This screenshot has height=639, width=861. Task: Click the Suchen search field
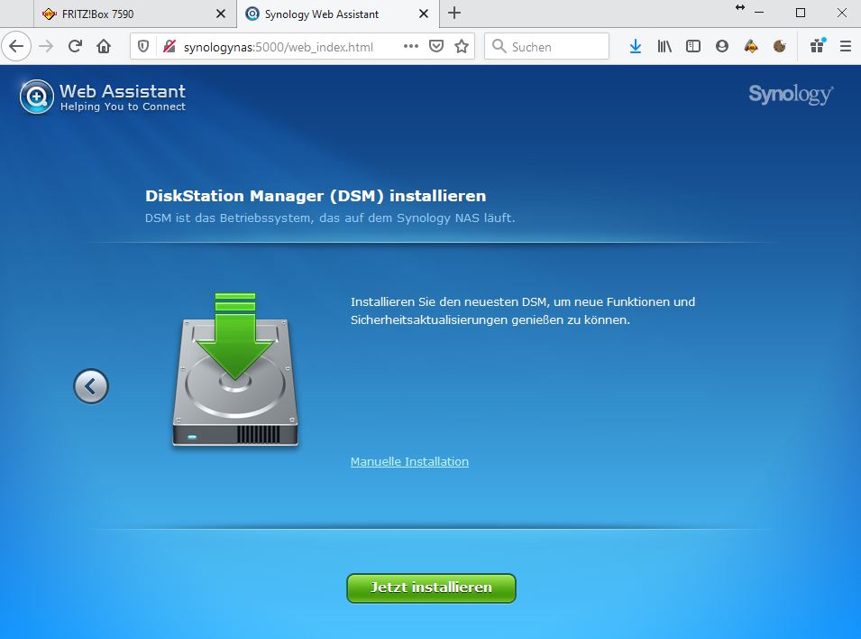click(547, 47)
